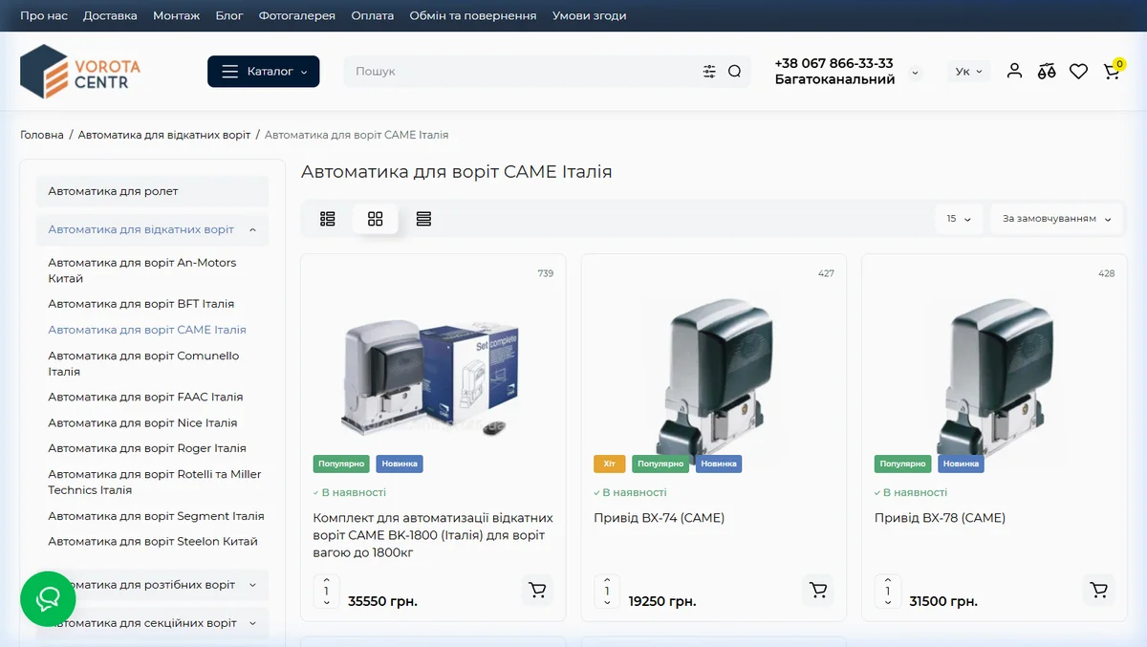Open the За замовчуванням sorting dropdown
The image size is (1147, 647).
click(1057, 219)
